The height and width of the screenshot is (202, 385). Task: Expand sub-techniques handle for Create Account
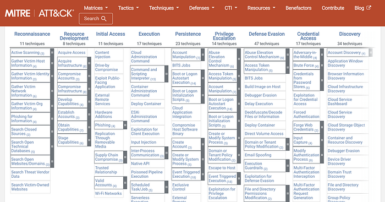click(x=203, y=145)
